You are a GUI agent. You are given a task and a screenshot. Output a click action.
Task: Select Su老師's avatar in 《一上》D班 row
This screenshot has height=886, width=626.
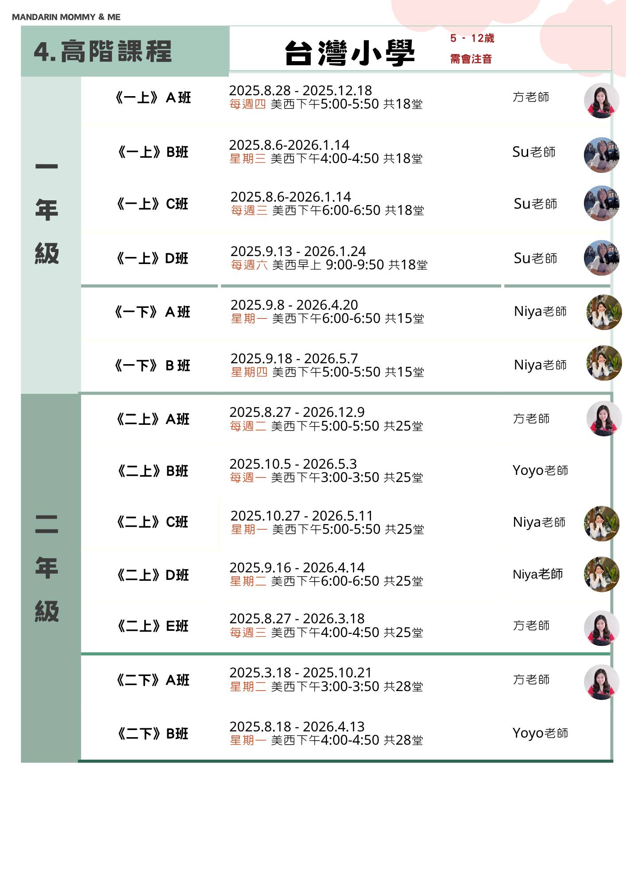point(601,258)
